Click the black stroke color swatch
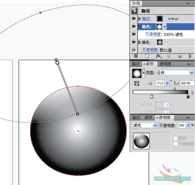Screen dimensions: 195x185 [160, 19]
